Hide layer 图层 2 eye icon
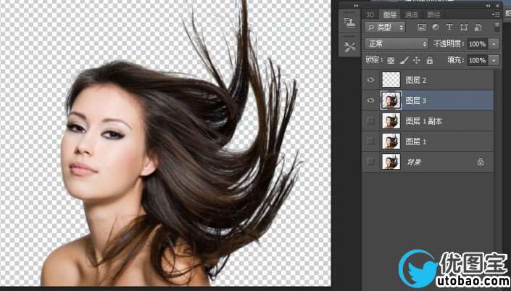 tap(371, 80)
